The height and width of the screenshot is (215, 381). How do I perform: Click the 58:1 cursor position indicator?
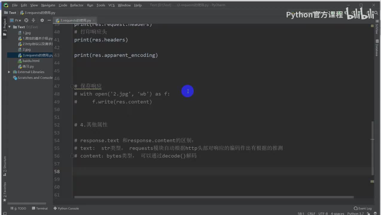[x=301, y=214]
